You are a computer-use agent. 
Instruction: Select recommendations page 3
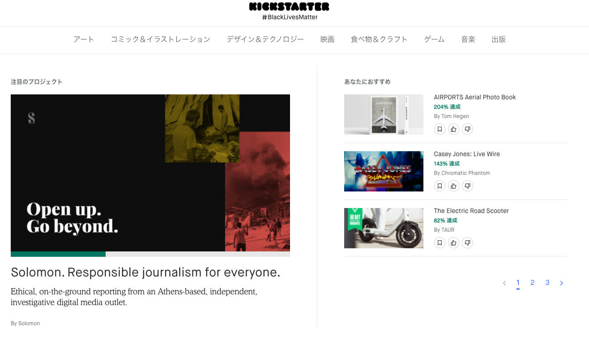[x=547, y=283]
